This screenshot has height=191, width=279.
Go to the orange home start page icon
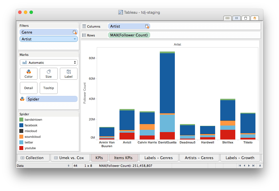coord(255,18)
